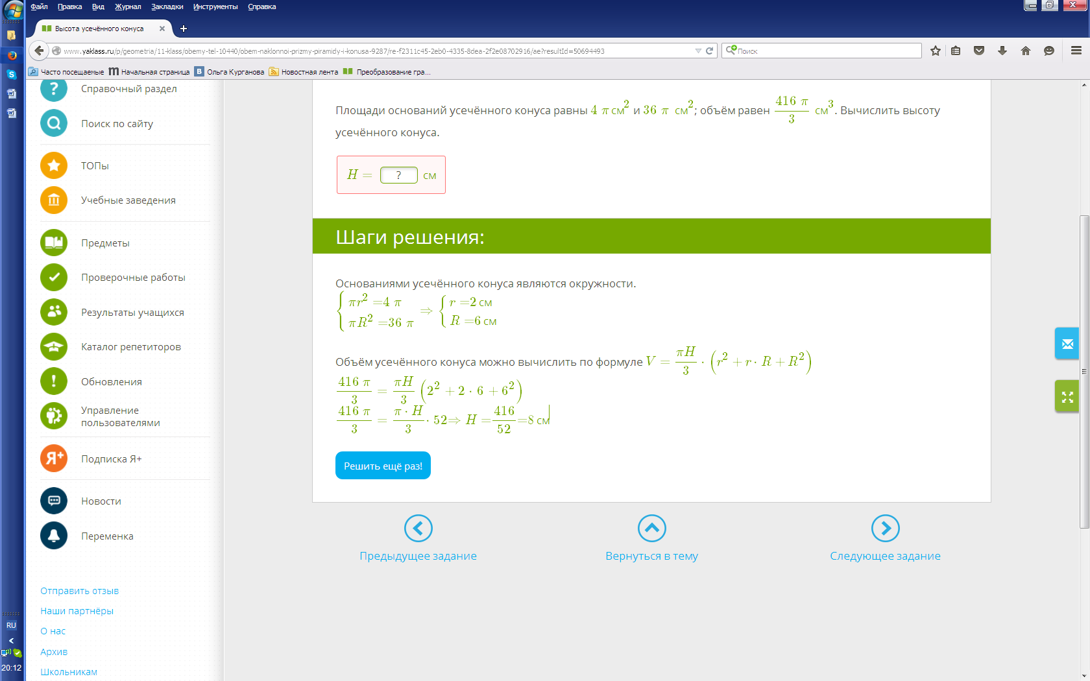Click the Проверочные работы checkmark icon

[x=54, y=277]
